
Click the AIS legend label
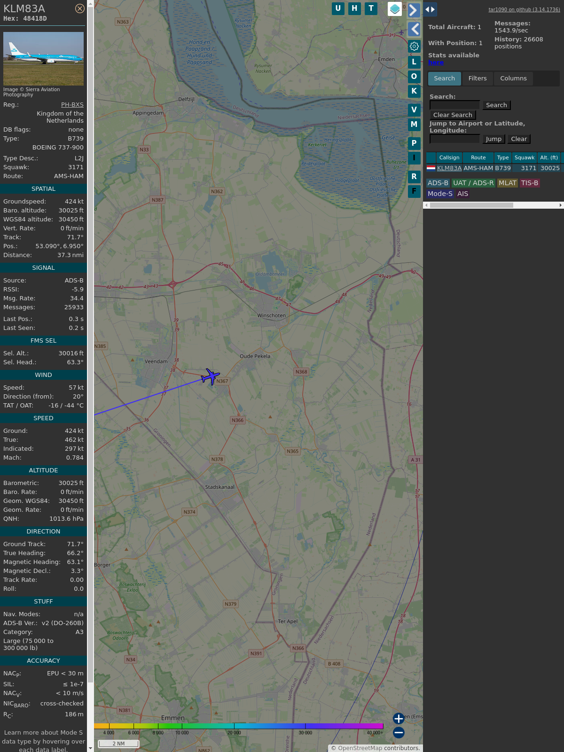463,194
